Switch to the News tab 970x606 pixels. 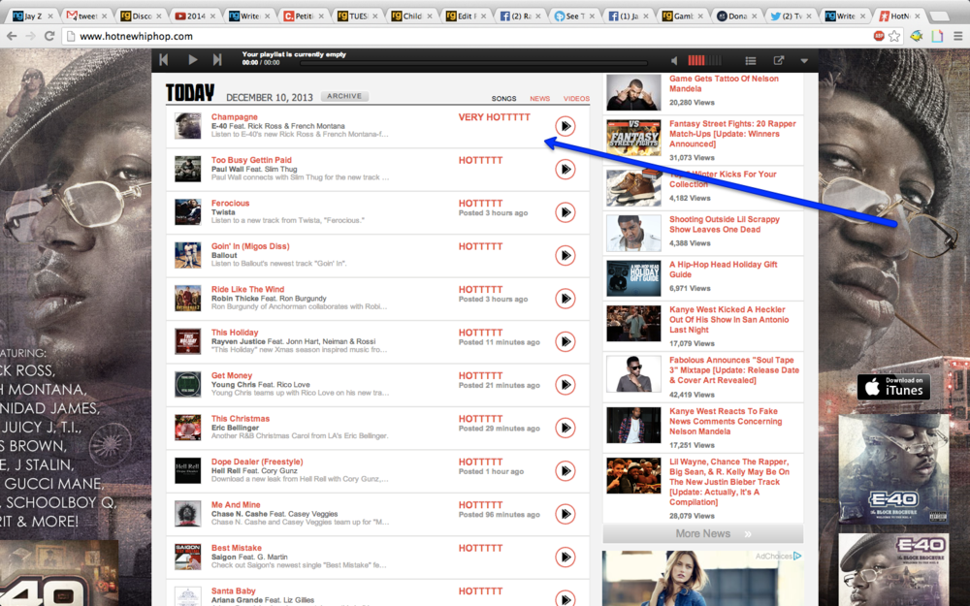click(539, 99)
